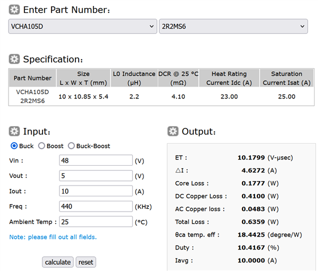
Task: Select the Buck converter radio button
Action: (14, 146)
